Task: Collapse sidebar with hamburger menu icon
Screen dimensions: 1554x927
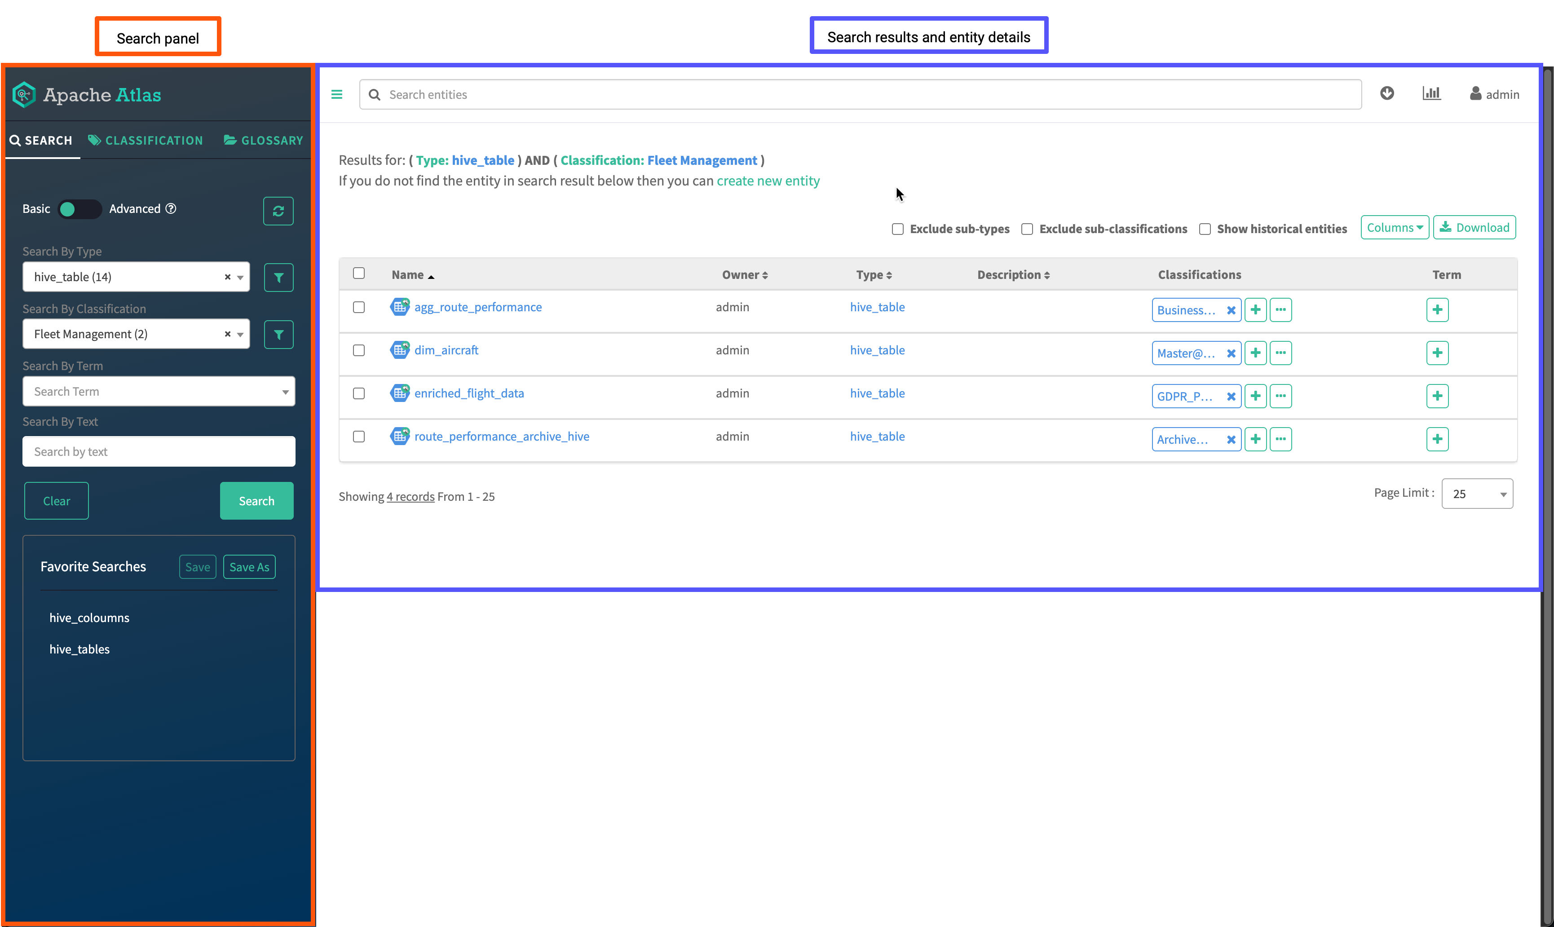Action: pos(337,94)
